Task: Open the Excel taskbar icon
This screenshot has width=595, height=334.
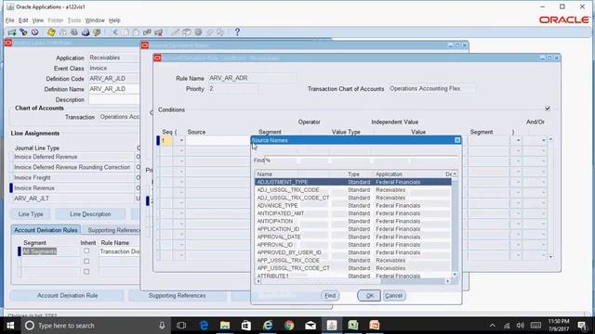Action: 353,326
